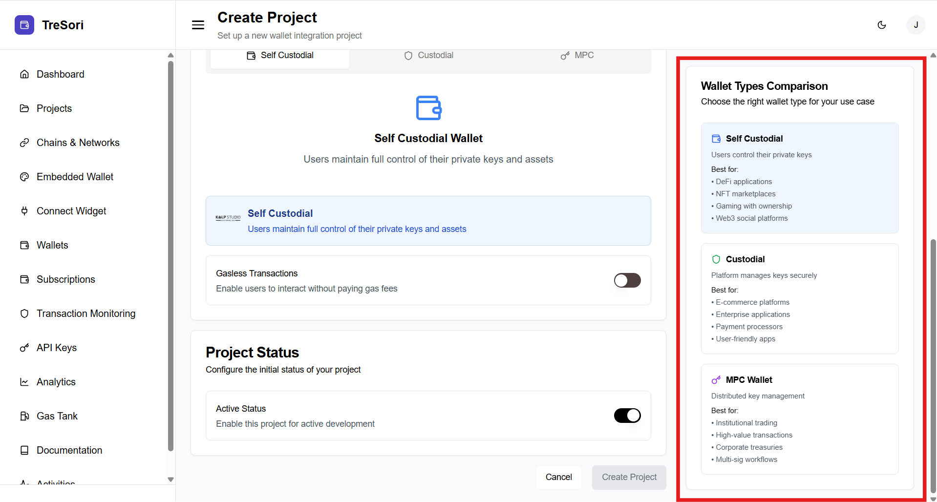Screen dimensions: 937x502
Task: Select the Self Custodial option card
Action: (428, 221)
